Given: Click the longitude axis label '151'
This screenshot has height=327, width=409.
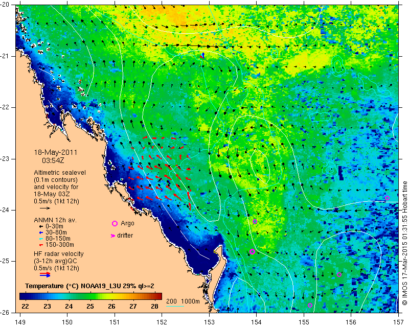Looking at the screenshot, I should coord(115,322).
